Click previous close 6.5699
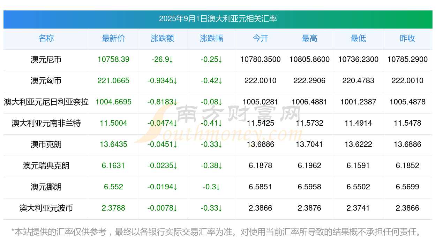Screen dimensions: 436x243 (407, 187)
